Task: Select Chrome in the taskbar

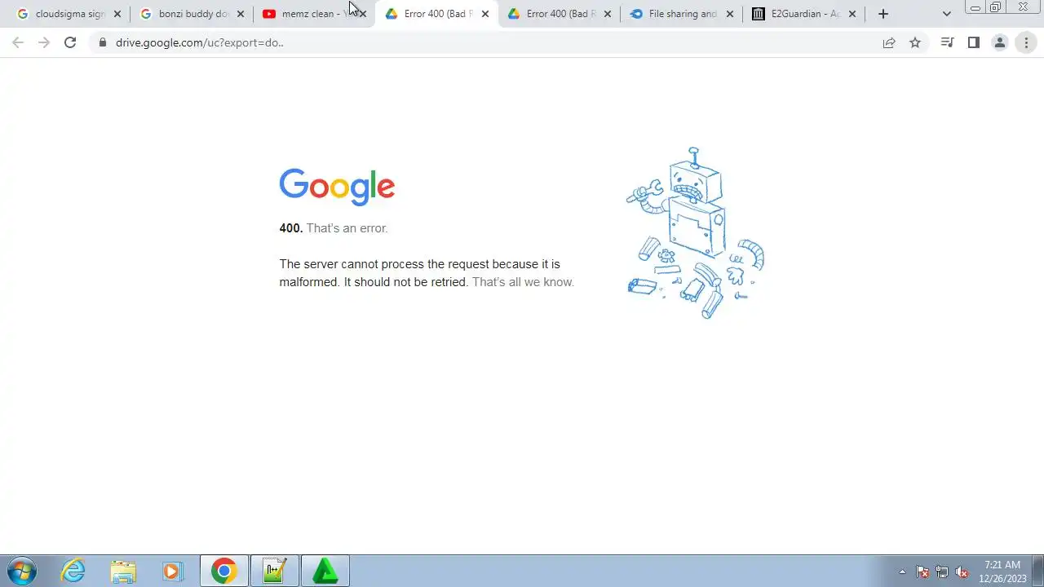Action: click(x=223, y=571)
